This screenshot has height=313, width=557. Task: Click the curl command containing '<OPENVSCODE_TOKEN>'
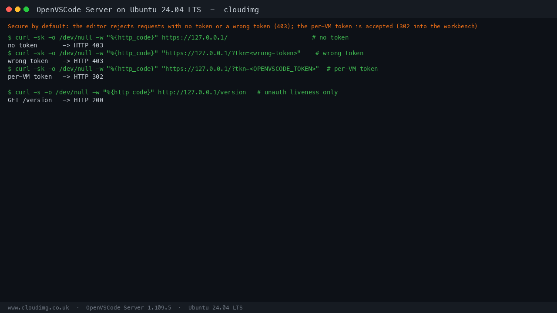pyautogui.click(x=193, y=69)
